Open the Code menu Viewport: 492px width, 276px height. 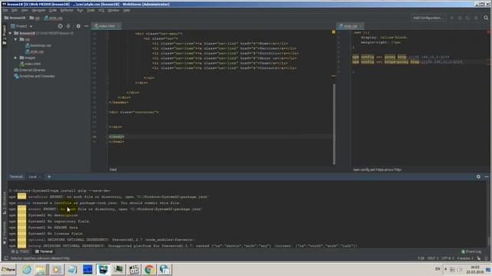coord(53,10)
